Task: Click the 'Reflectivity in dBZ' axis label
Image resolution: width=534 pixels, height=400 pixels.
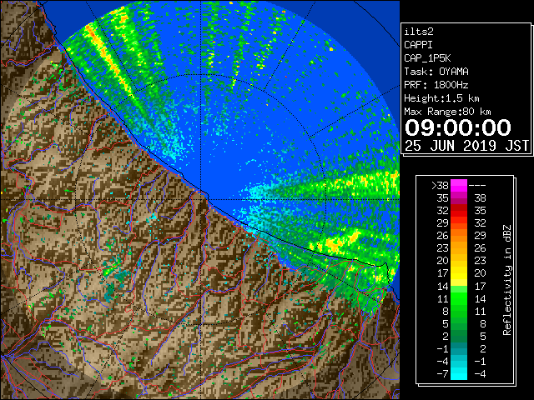Action: (x=507, y=280)
